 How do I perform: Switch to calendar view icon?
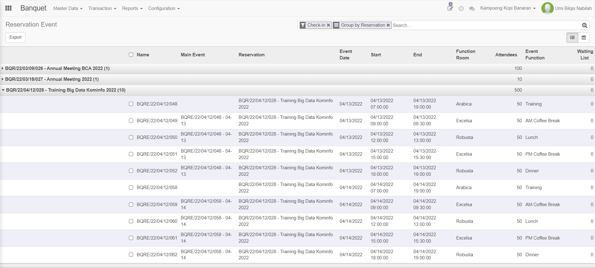click(x=584, y=37)
